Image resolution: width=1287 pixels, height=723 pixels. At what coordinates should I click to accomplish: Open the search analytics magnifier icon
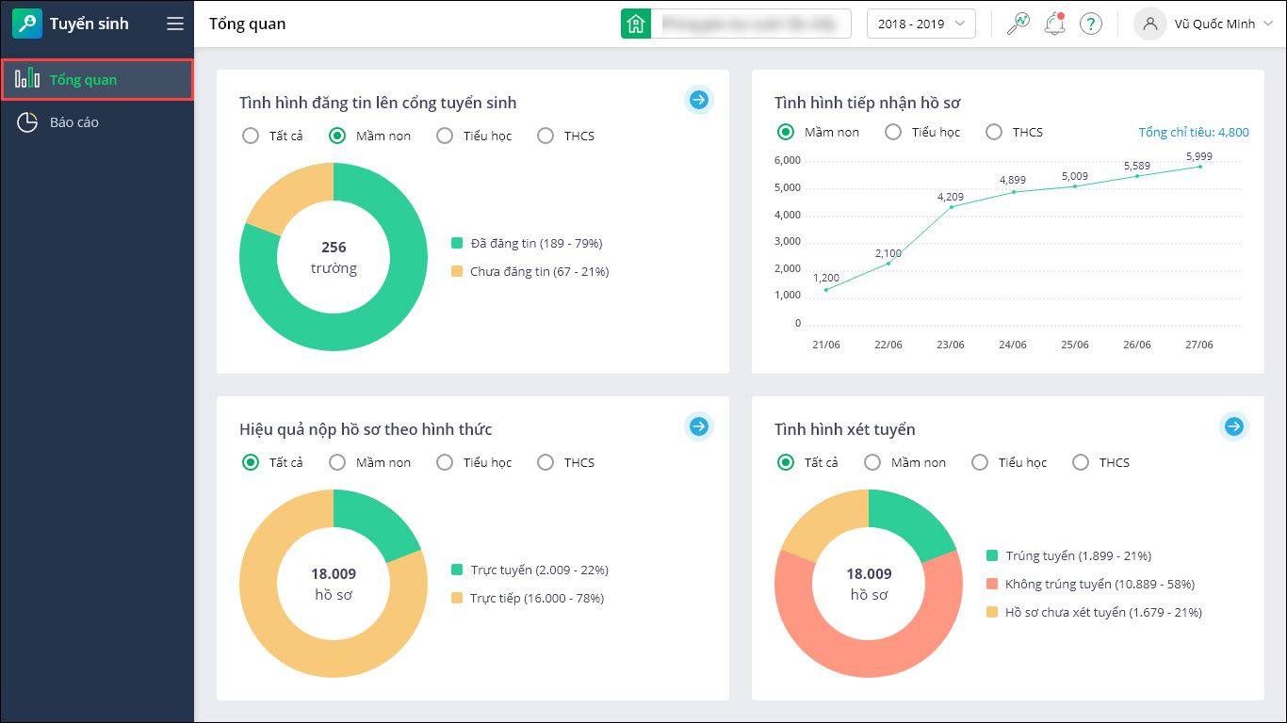click(1018, 24)
